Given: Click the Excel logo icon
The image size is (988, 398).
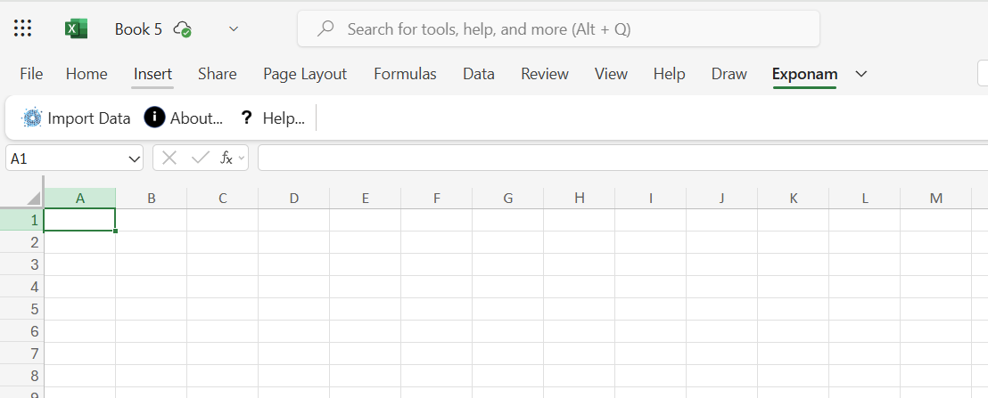Looking at the screenshot, I should coord(77,28).
